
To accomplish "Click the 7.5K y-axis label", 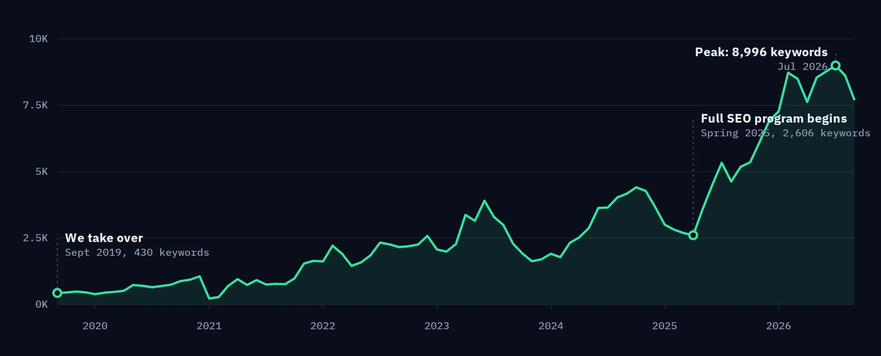I will point(35,105).
